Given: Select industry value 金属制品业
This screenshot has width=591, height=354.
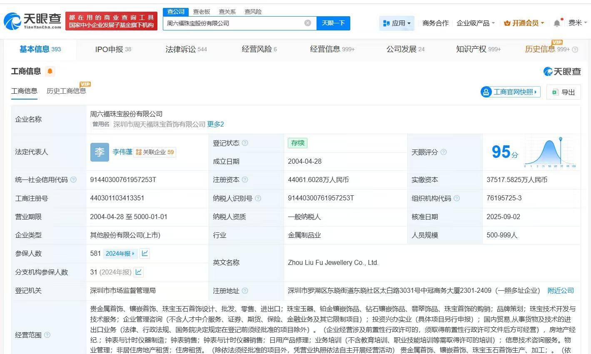Looking at the screenshot, I should click(x=304, y=235).
